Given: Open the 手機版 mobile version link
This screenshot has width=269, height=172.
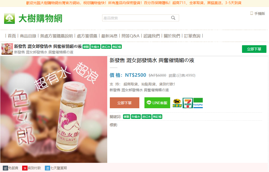Looking at the screenshot, I should pos(260,13).
